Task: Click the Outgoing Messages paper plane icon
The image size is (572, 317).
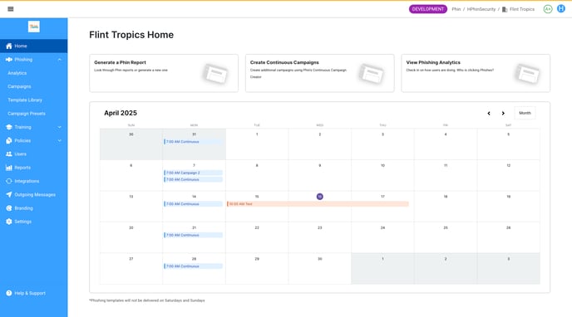Action: click(x=9, y=194)
